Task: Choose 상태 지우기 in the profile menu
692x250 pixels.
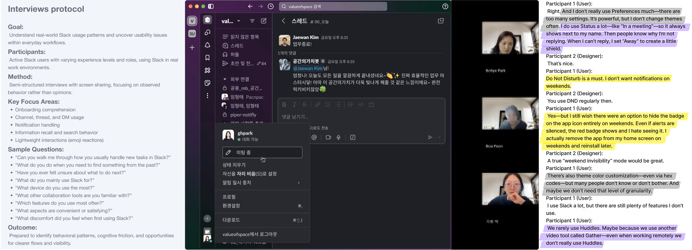Action: click(x=234, y=165)
